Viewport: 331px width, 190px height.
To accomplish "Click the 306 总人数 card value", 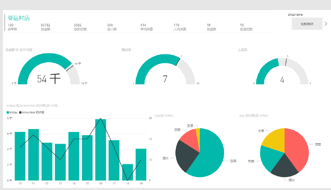I will 110,25.
